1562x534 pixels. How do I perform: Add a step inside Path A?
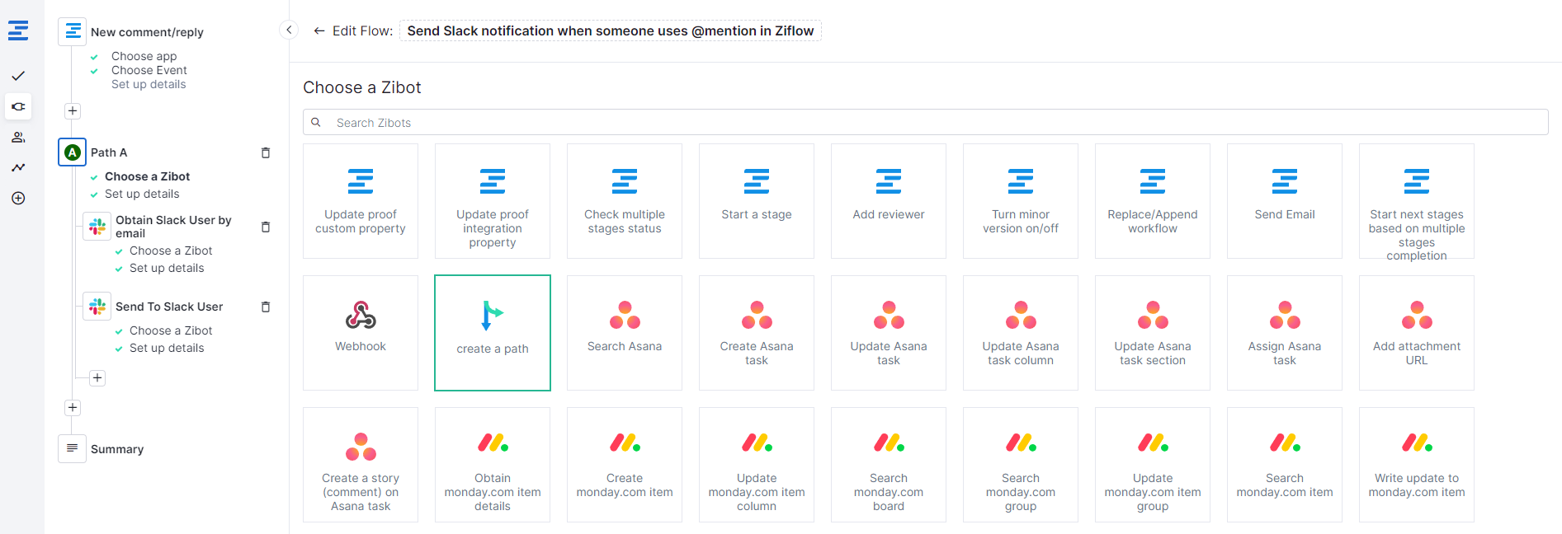click(97, 377)
